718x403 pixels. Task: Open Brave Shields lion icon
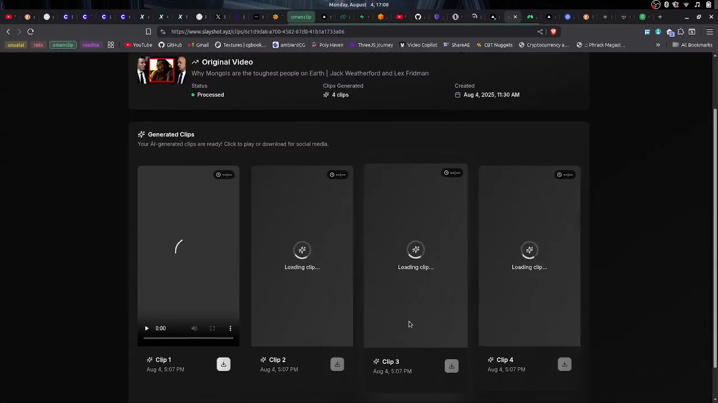click(x=553, y=32)
